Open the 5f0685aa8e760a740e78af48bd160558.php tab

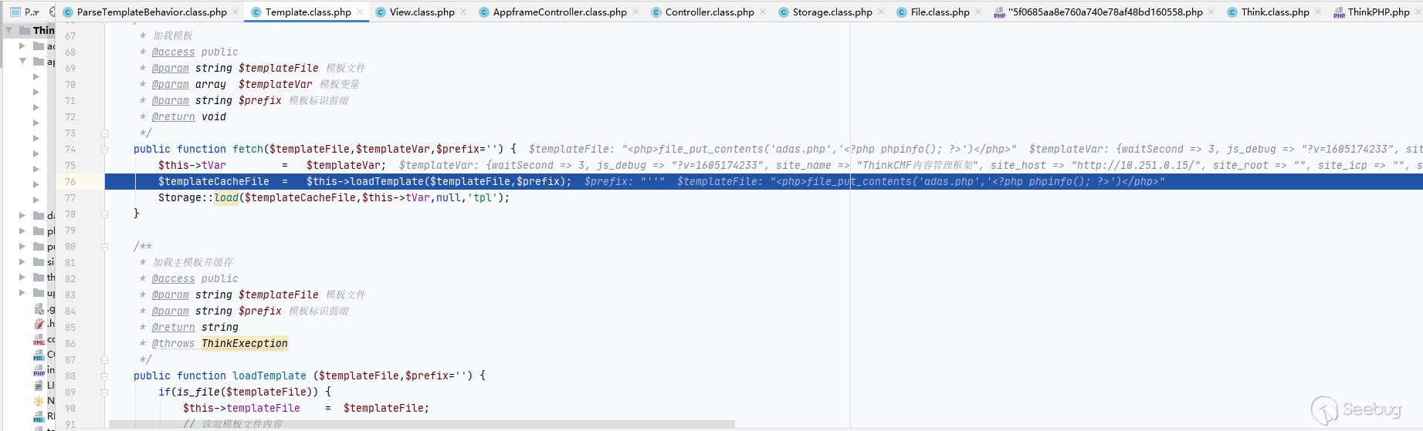tap(1105, 12)
